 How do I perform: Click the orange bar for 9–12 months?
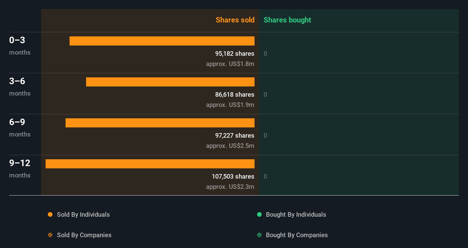pyautogui.click(x=150, y=164)
